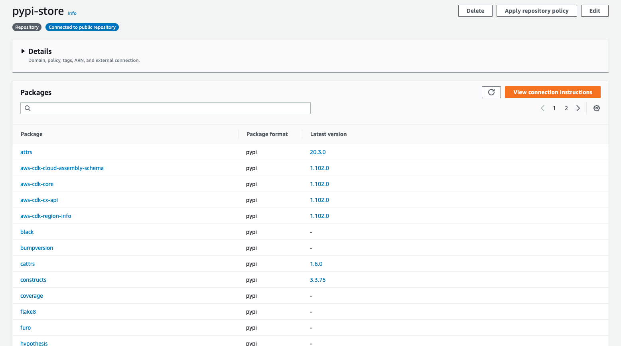Open the attrs package
Screen dimensions: 621x346
[26, 152]
